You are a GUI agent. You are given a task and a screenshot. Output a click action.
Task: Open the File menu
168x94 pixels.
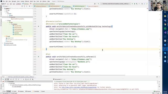tap(4, 1)
